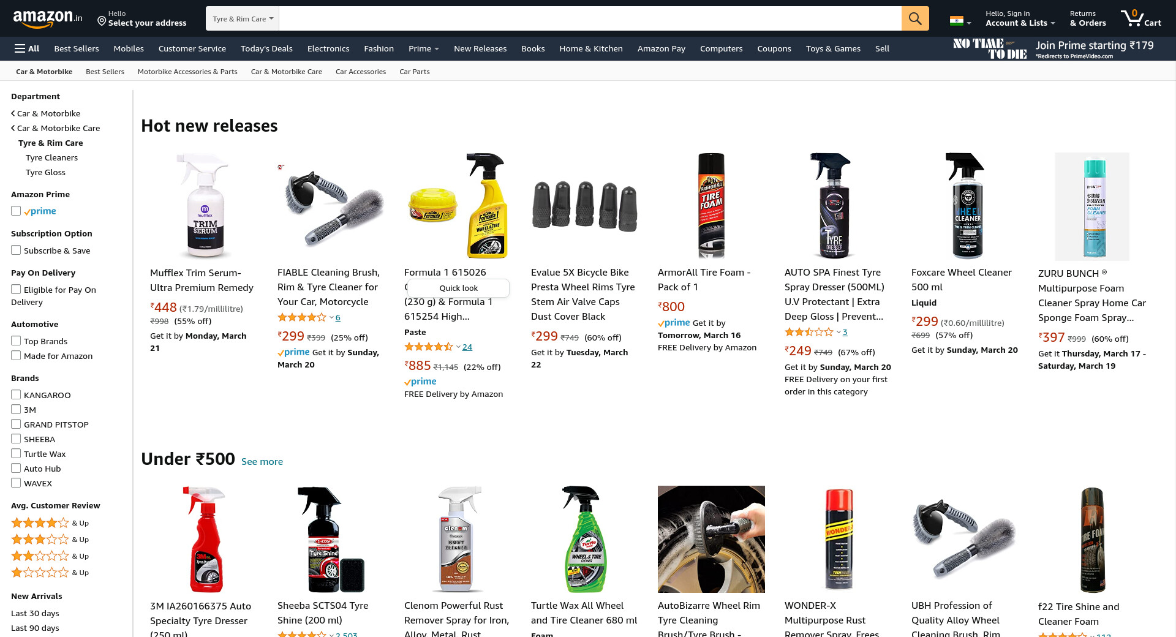
Task: Expand Account & Lists dropdown
Action: (1020, 18)
